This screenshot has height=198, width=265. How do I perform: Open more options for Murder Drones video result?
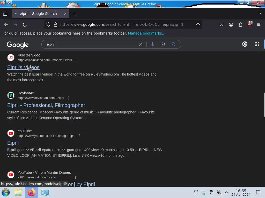[75, 177]
